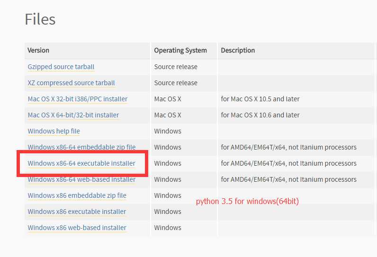Click description of x86-64 web-based installer row
The height and width of the screenshot is (257, 377).
click(x=288, y=179)
